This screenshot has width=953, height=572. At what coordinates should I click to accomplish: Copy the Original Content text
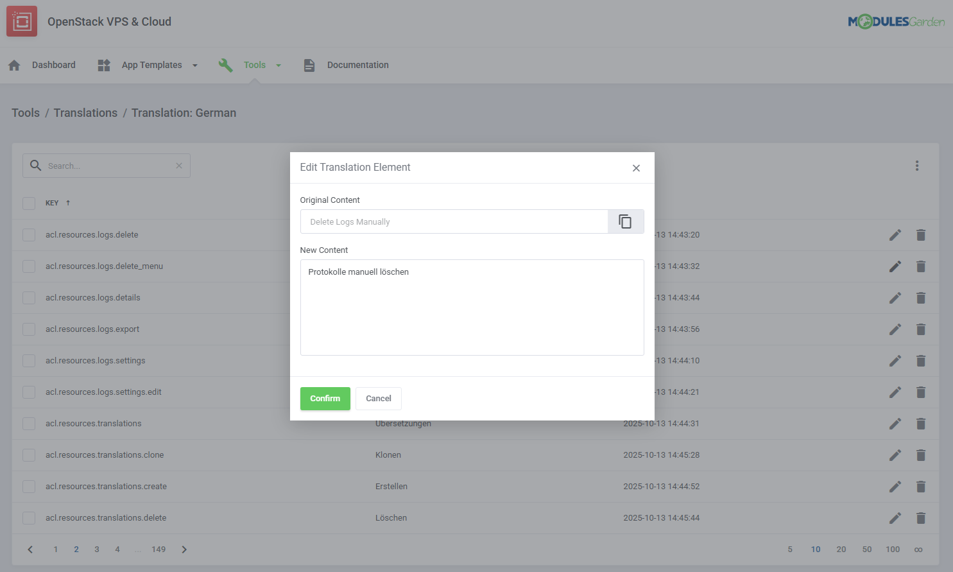coord(625,221)
